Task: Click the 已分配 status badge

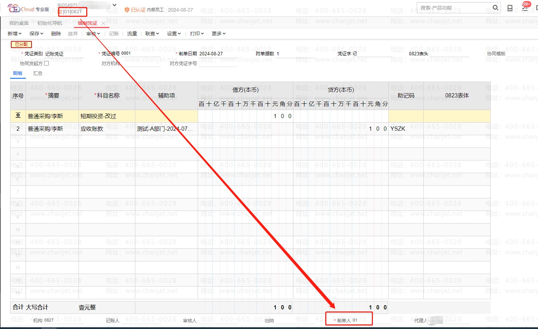Action: (21, 44)
